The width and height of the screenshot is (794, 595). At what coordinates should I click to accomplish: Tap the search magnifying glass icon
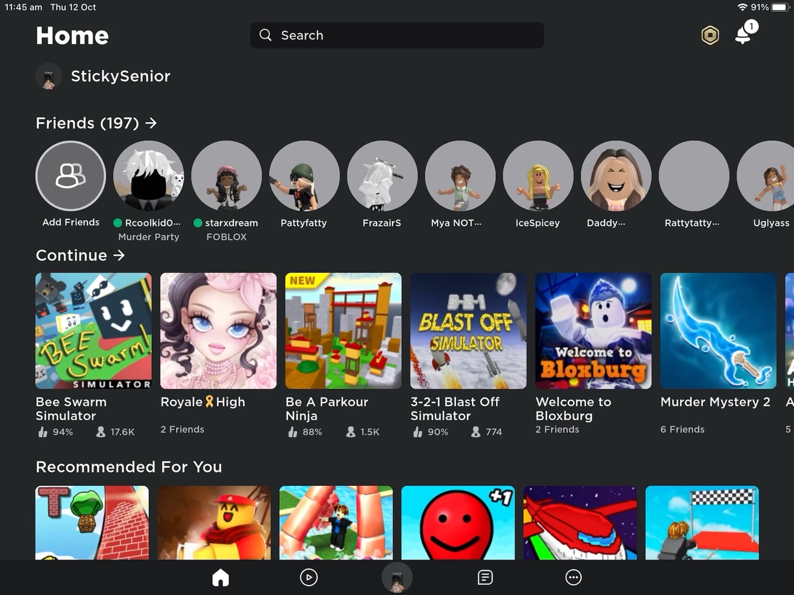pyautogui.click(x=265, y=35)
